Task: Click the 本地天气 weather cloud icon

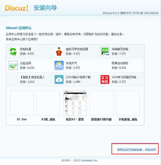Action: coord(59,65)
